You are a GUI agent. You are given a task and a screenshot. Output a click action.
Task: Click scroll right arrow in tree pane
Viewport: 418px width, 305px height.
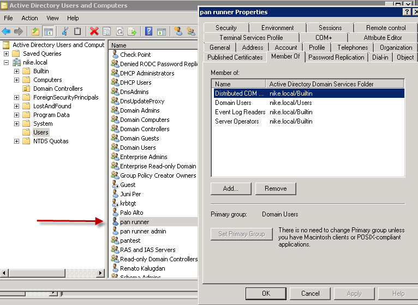point(100,273)
